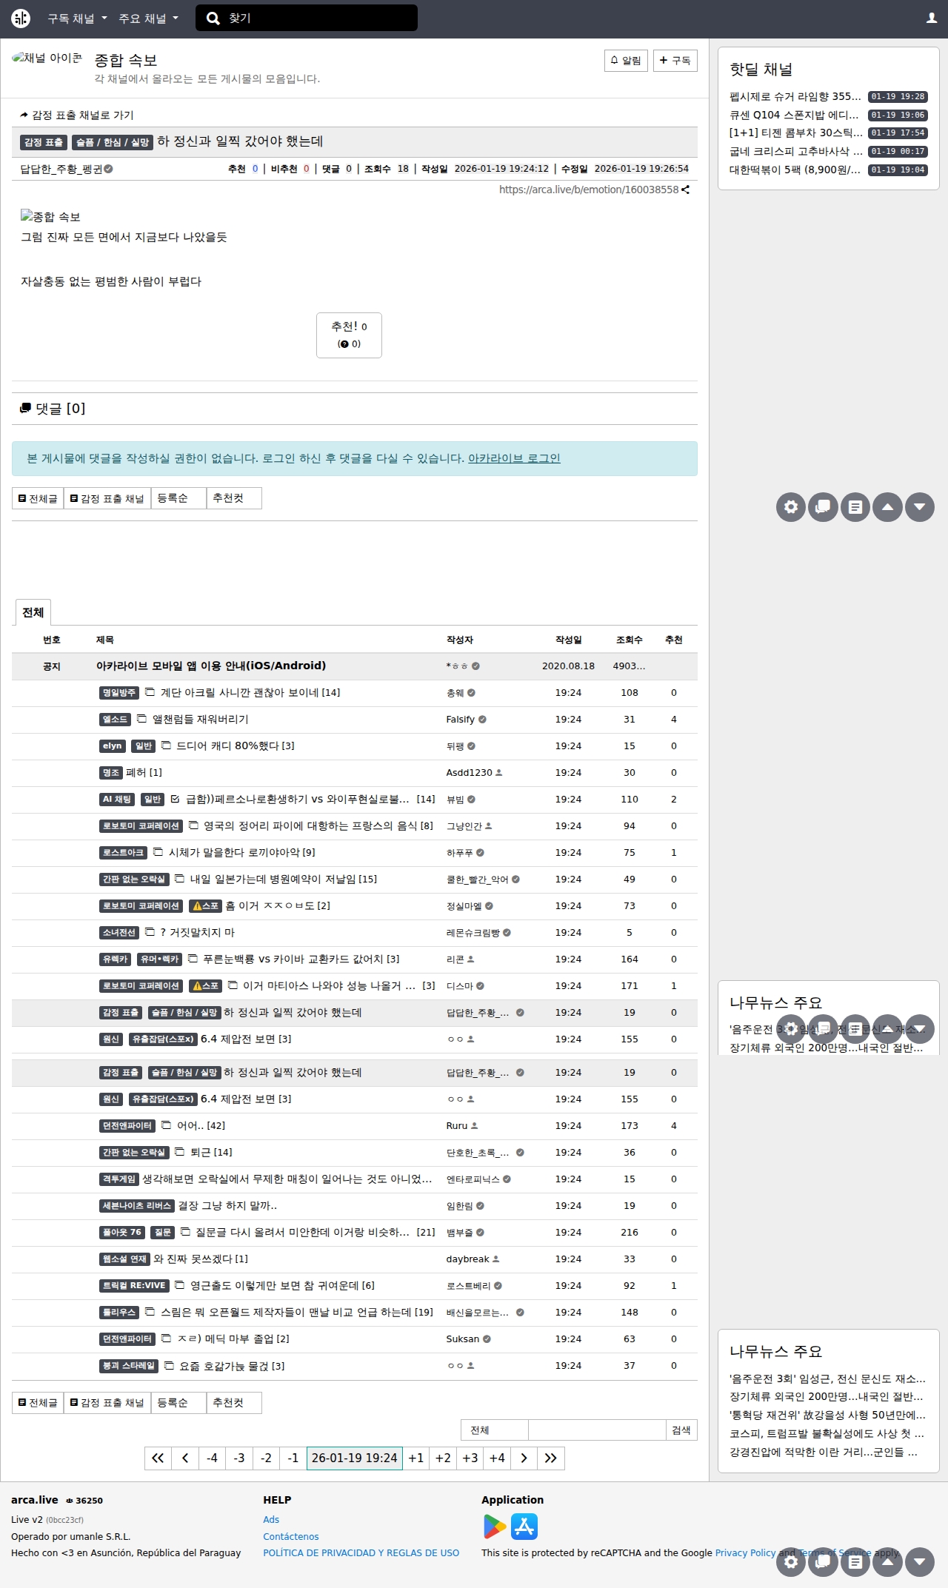Open POLÍTICA DE PRIVACIDAD Y REGLAS DE USO
This screenshot has height=1588, width=948.
pyautogui.click(x=361, y=1552)
